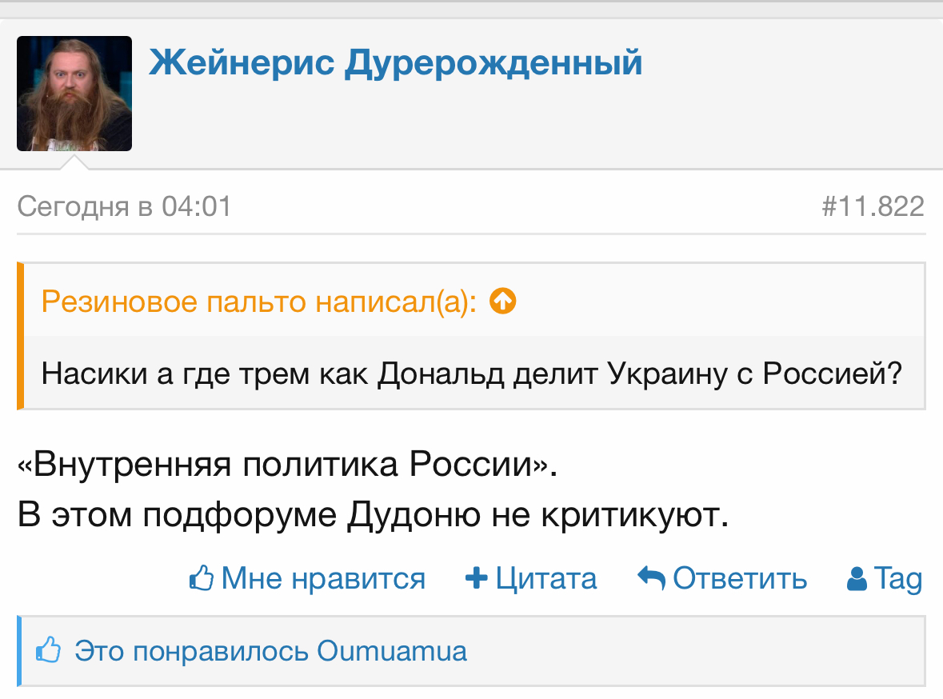Click the Мне нравится text
This screenshot has height=699, width=943.
[x=324, y=579]
